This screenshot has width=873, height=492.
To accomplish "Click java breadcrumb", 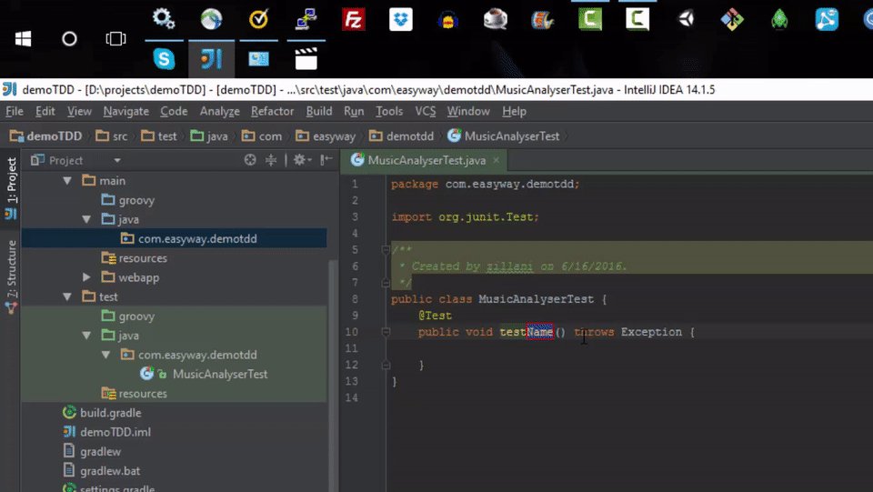I will [x=209, y=136].
